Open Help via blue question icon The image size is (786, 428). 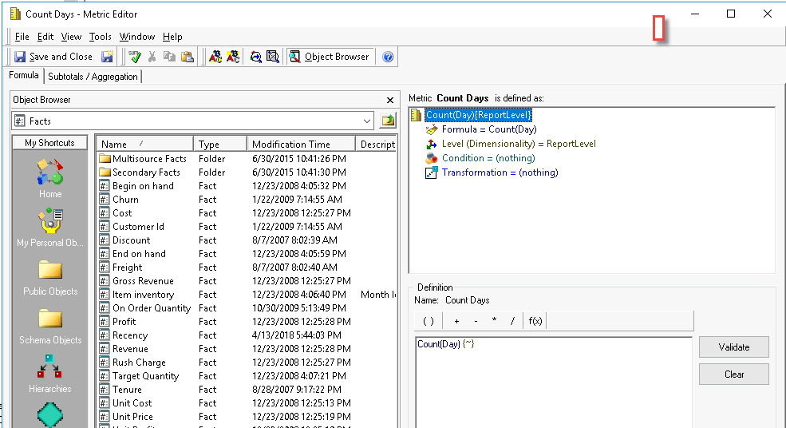(388, 57)
